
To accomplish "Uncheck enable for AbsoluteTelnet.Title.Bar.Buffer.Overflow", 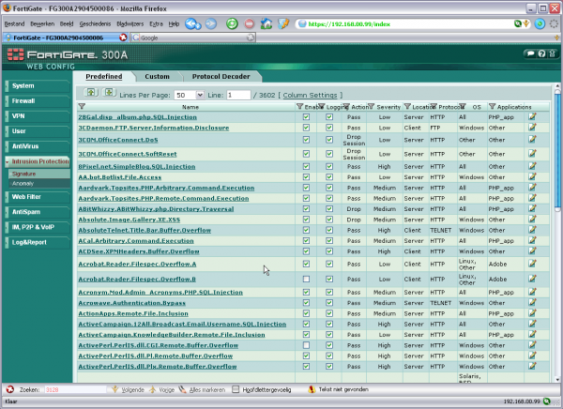I will tap(306, 230).
